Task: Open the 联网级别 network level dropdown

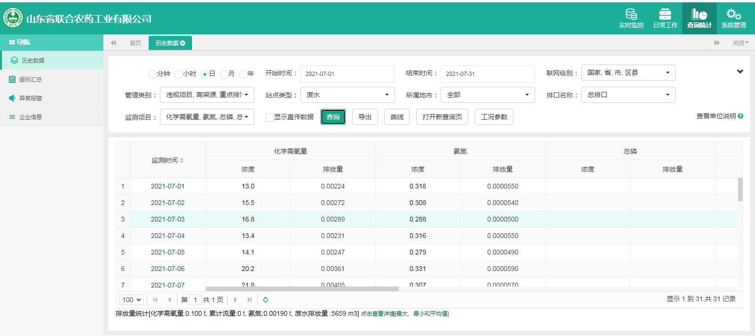Action: (628, 73)
